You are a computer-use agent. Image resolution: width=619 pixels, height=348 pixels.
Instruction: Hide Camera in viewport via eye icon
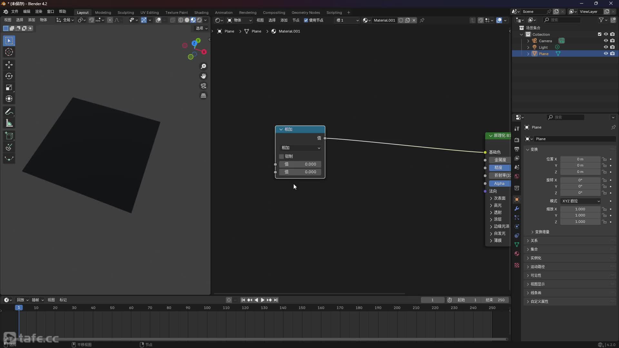coord(606,41)
